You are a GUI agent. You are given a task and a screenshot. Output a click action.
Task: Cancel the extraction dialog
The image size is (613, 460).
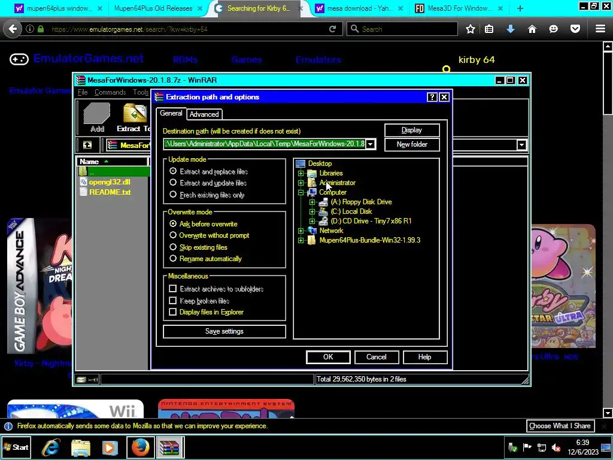click(x=377, y=357)
